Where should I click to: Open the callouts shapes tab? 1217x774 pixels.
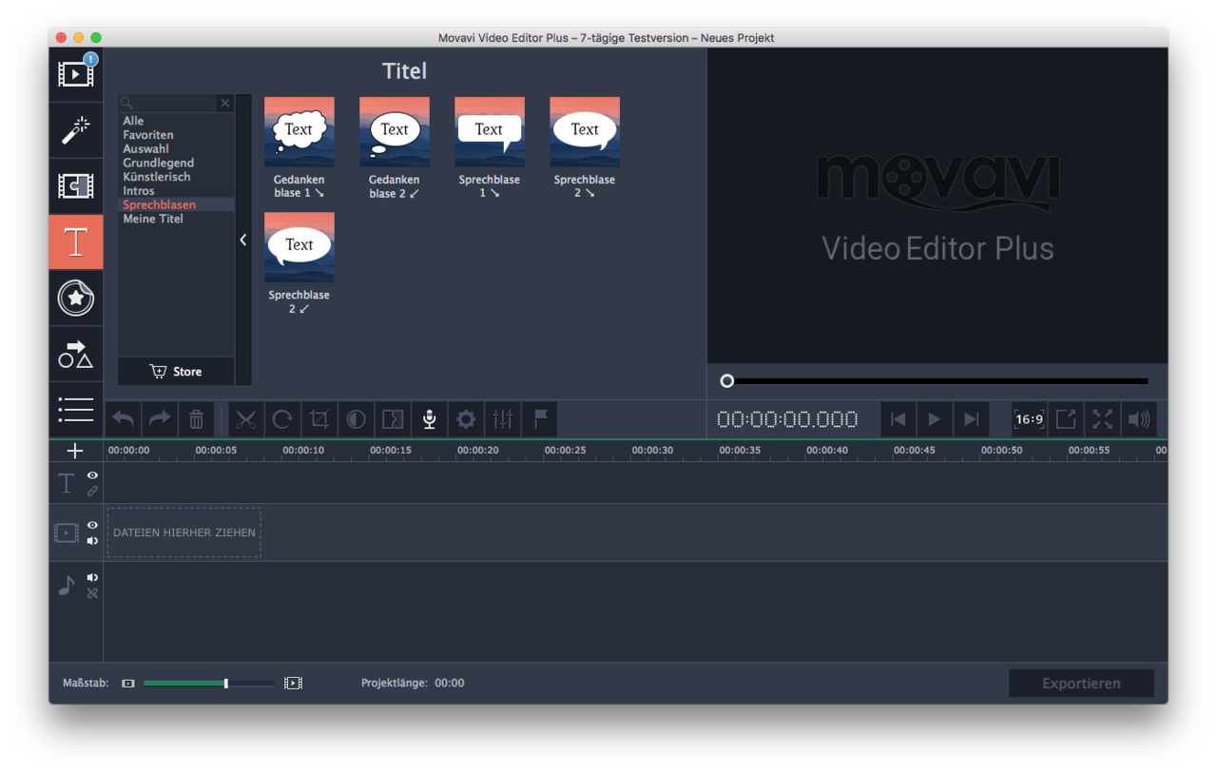pyautogui.click(x=76, y=355)
